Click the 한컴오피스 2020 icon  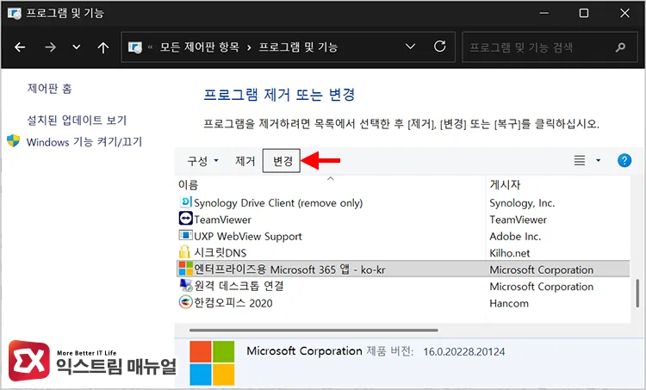(186, 302)
